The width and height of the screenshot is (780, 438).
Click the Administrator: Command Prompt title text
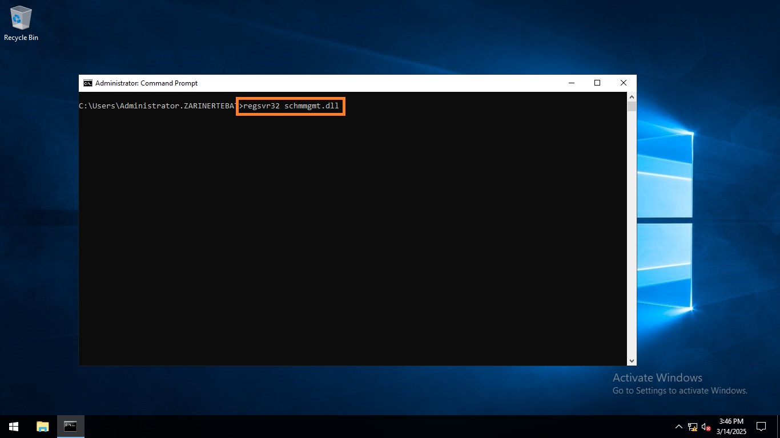[x=146, y=83]
